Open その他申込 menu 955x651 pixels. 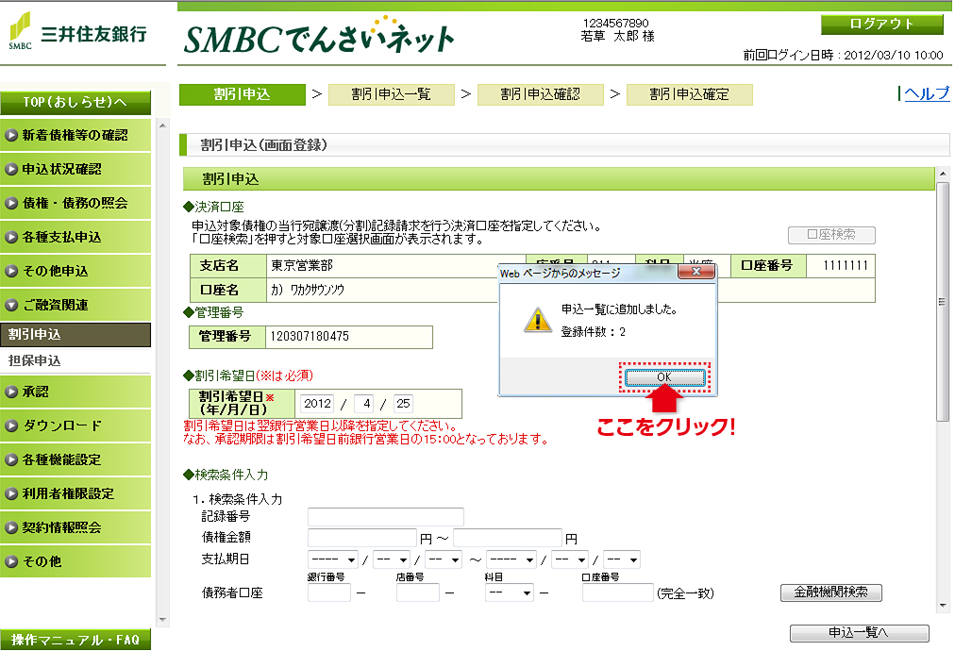point(75,272)
